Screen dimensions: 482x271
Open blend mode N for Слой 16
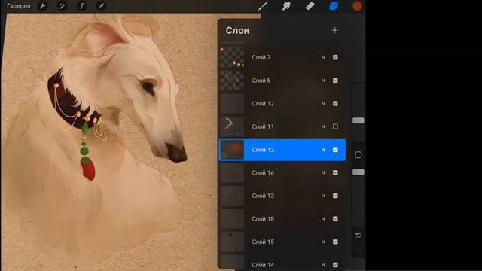323,172
